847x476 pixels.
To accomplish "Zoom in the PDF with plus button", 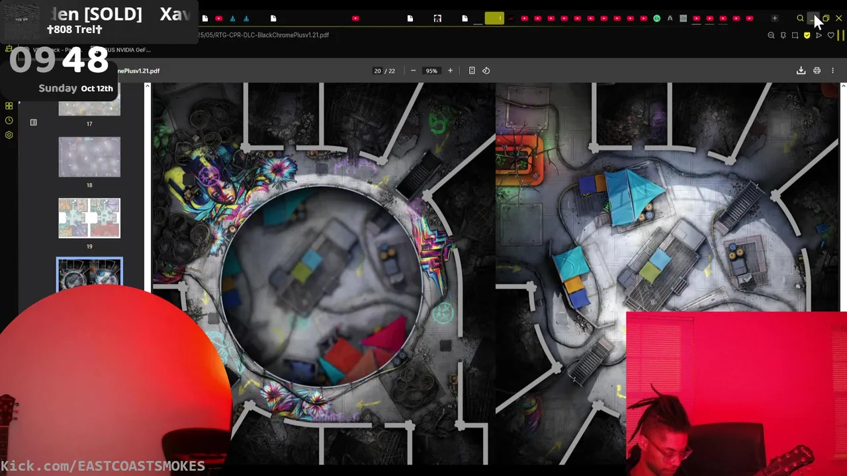I will point(450,71).
